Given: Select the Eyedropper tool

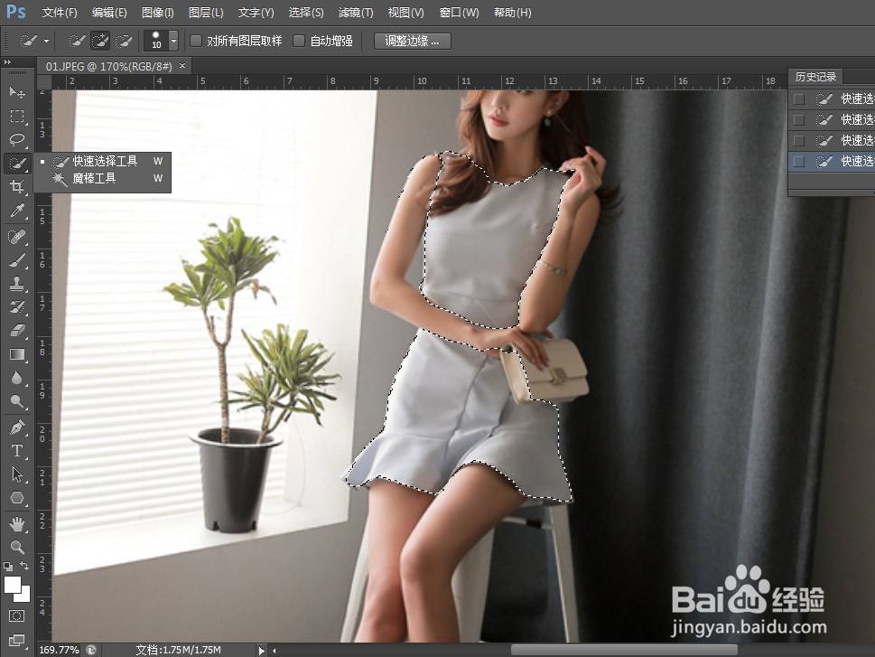Looking at the screenshot, I should [17, 210].
